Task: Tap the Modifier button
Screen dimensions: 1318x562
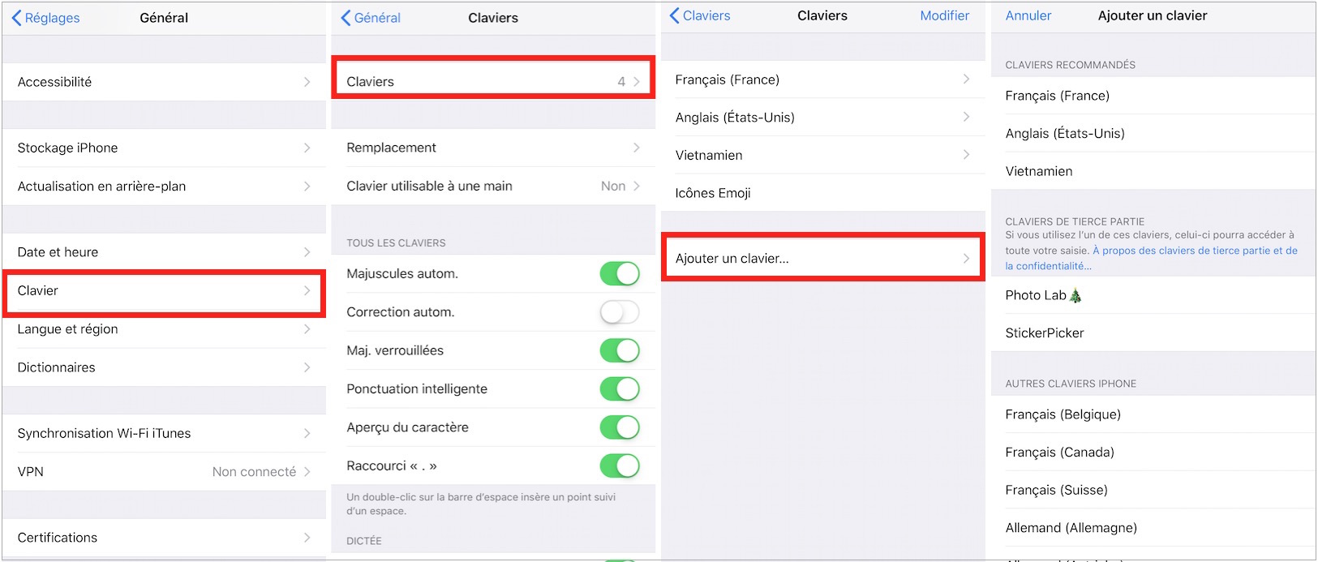Action: pos(944,15)
